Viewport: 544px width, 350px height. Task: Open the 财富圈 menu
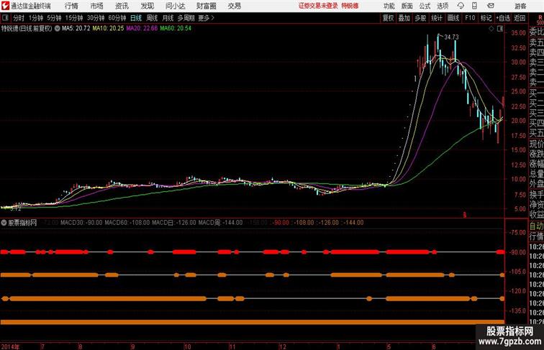point(206,6)
